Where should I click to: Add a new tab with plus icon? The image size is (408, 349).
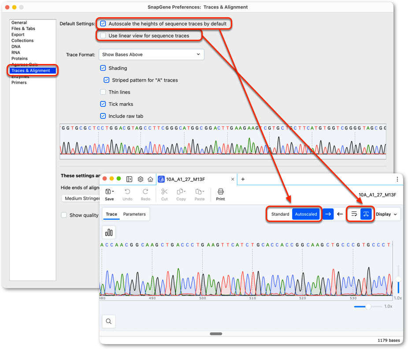pyautogui.click(x=243, y=179)
